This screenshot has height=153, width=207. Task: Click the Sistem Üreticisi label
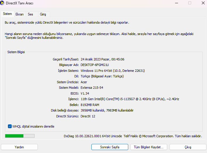68,82
